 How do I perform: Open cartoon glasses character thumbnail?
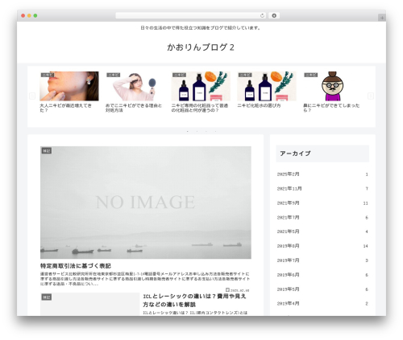pyautogui.click(x=333, y=86)
